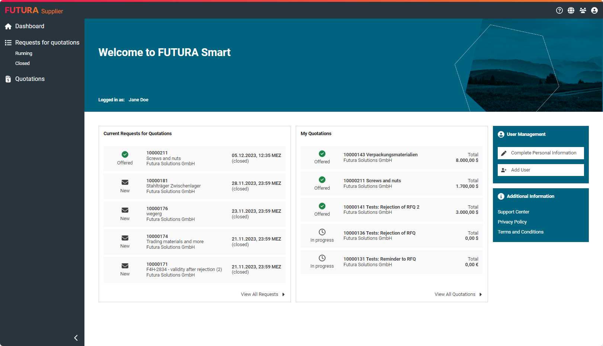Open the help question mark icon
The image size is (603, 346).
click(x=559, y=10)
